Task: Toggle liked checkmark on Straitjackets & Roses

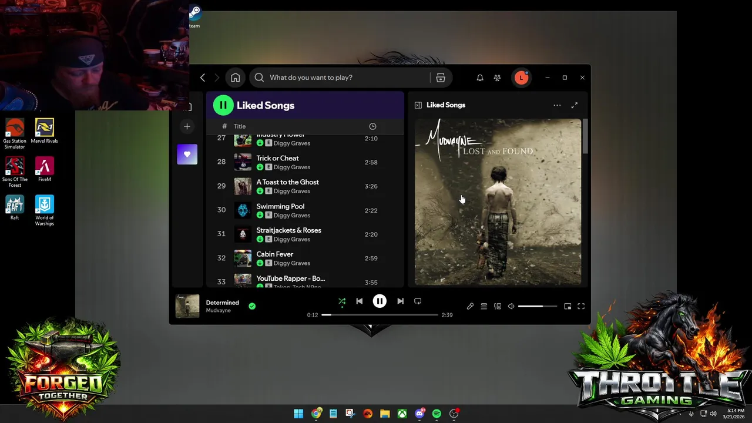Action: [260, 239]
